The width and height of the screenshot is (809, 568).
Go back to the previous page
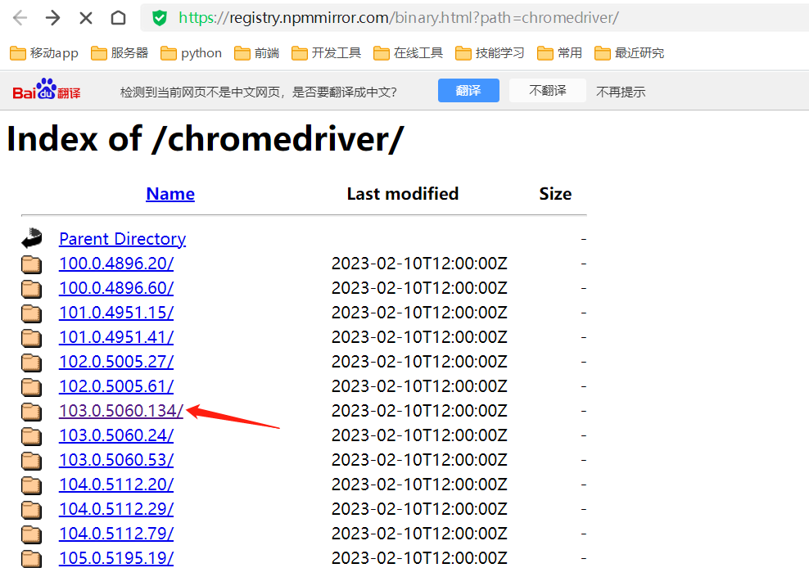point(20,18)
